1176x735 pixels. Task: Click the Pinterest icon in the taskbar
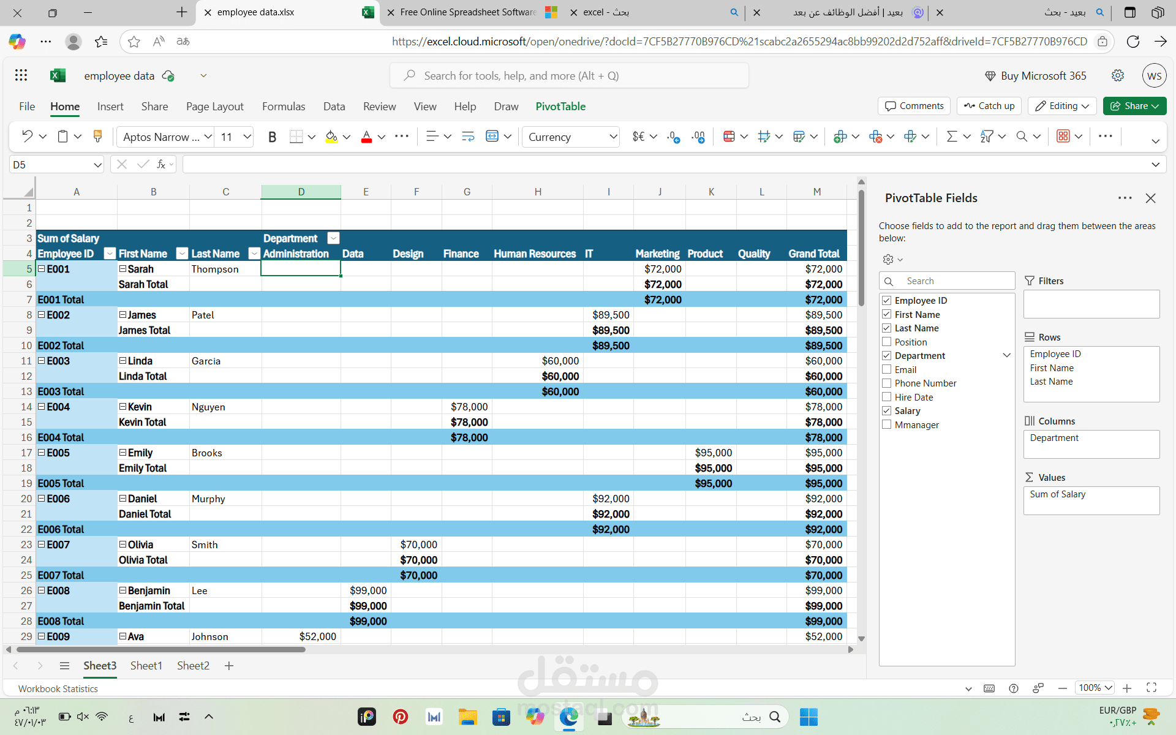point(401,717)
